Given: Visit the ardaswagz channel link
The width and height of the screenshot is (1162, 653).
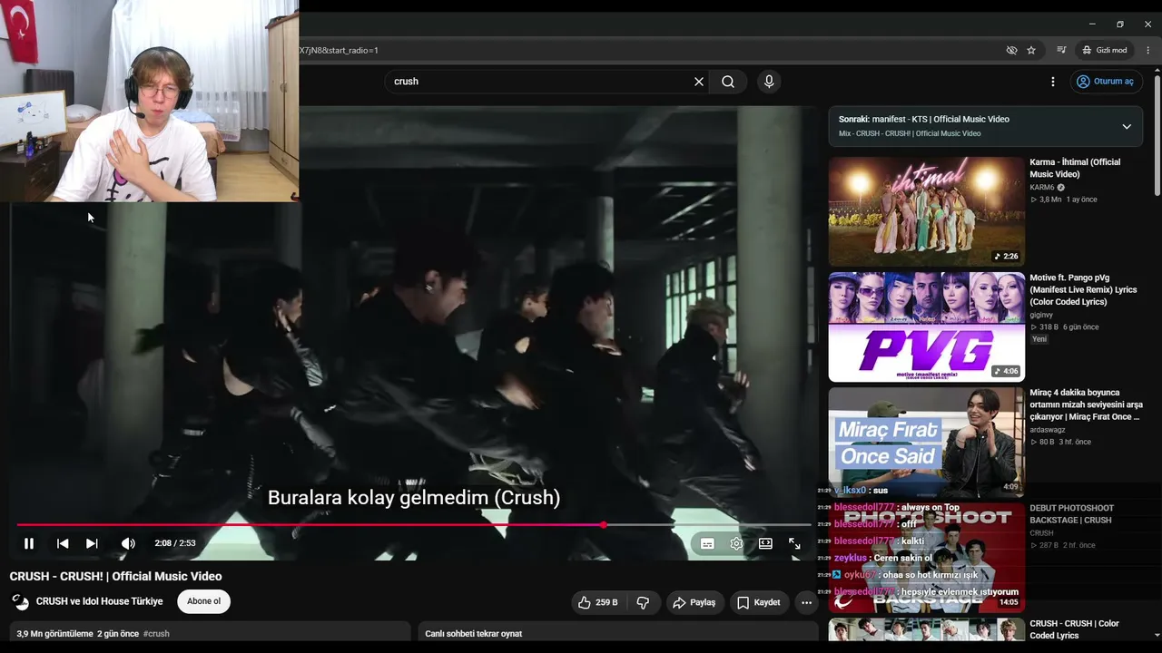Looking at the screenshot, I should (x=1047, y=430).
